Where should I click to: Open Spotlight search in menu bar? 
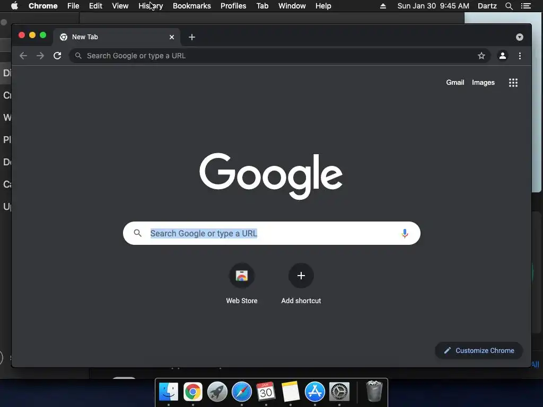509,6
